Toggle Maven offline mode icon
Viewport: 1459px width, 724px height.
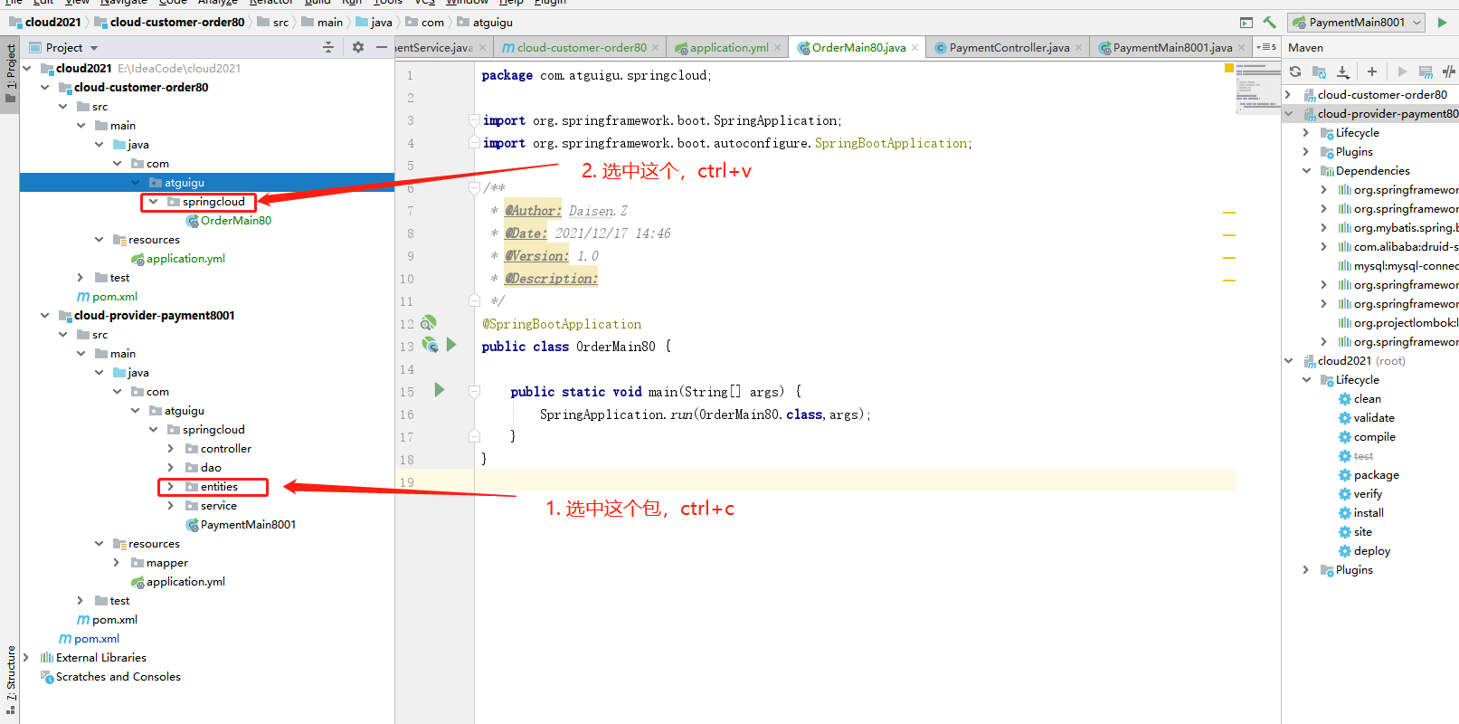[x=1449, y=71]
